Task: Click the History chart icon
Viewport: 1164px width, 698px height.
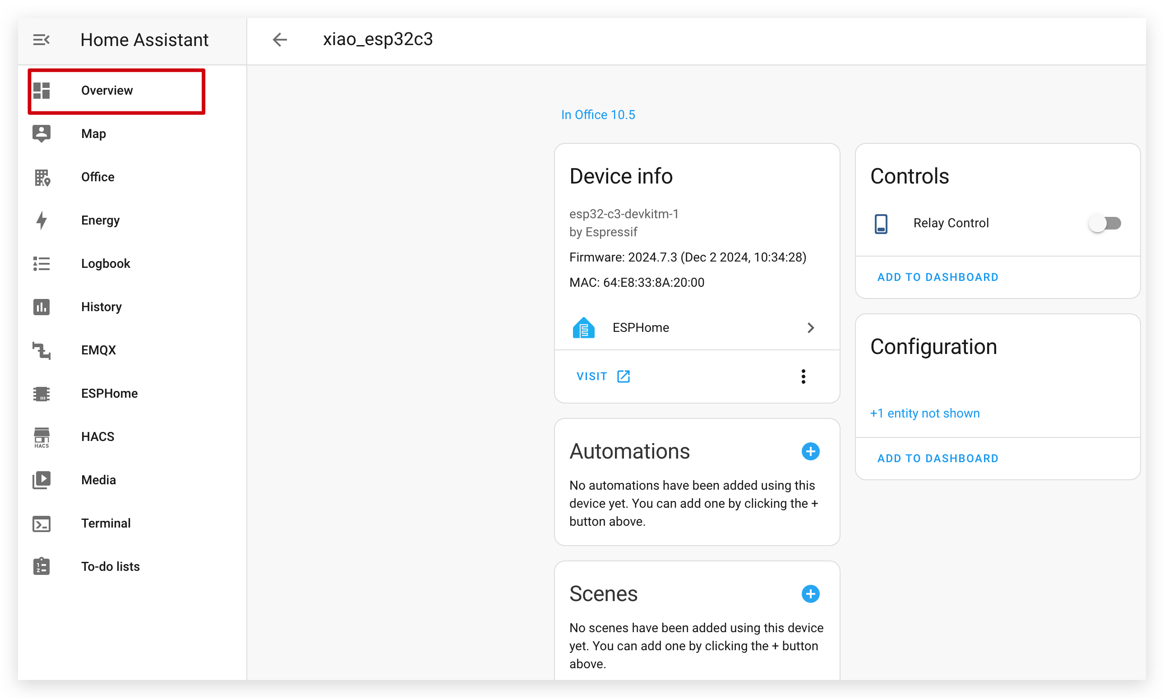Action: 42,307
